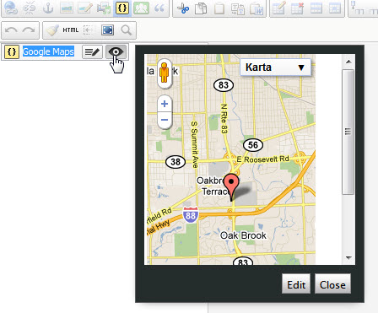Paste as plain text icon
The height and width of the screenshot is (313, 378).
pyautogui.click(x=238, y=8)
